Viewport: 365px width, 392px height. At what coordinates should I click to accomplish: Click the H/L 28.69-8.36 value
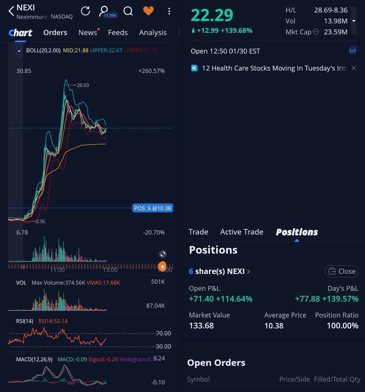(331, 10)
